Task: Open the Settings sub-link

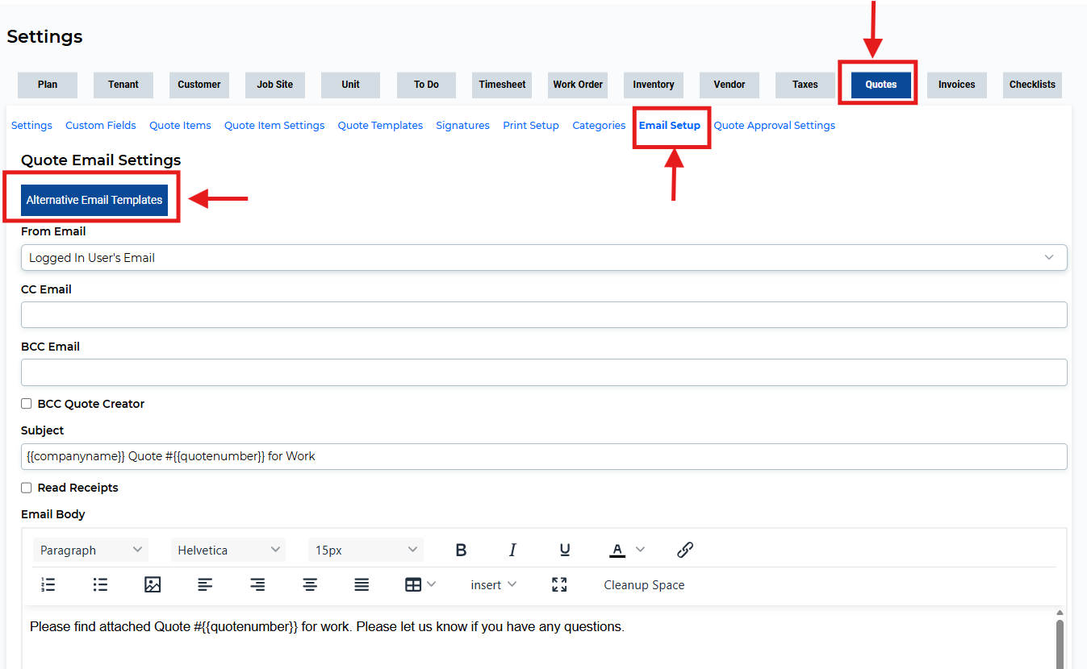Action: [x=31, y=126]
